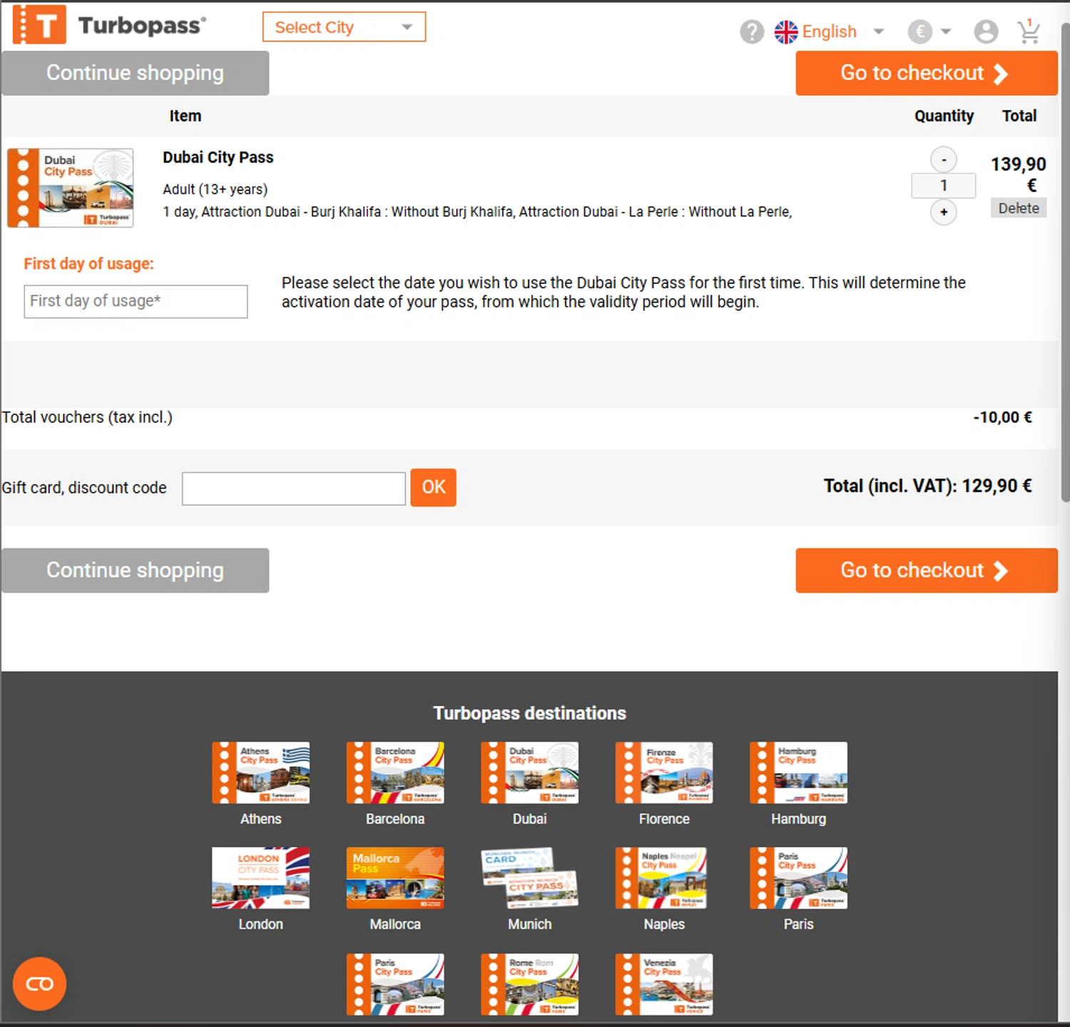This screenshot has height=1027, width=1070.
Task: Click top Continue shopping button
Action: point(135,73)
